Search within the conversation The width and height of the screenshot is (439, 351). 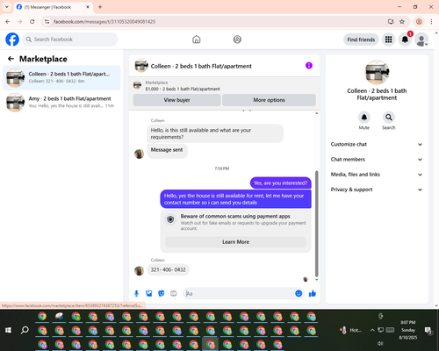point(389,118)
